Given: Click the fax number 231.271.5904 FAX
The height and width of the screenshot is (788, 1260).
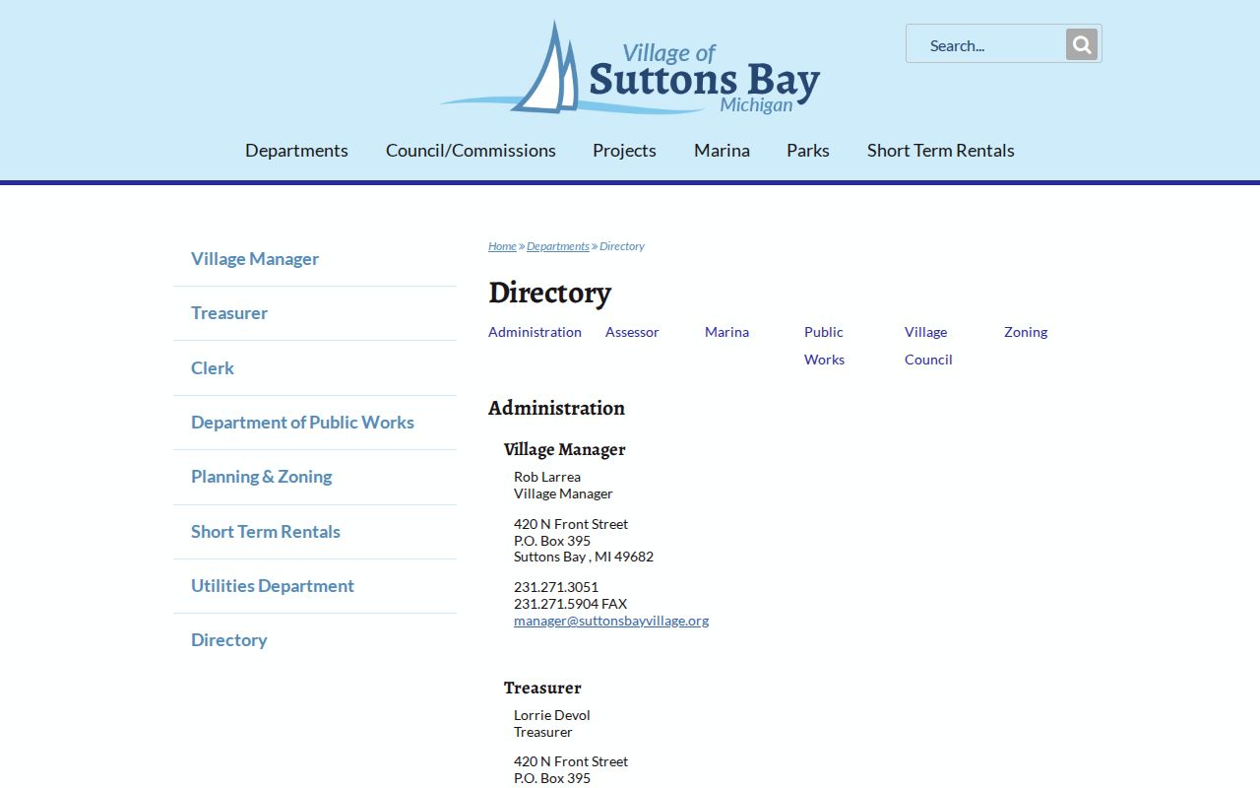Looking at the screenshot, I should 570,604.
